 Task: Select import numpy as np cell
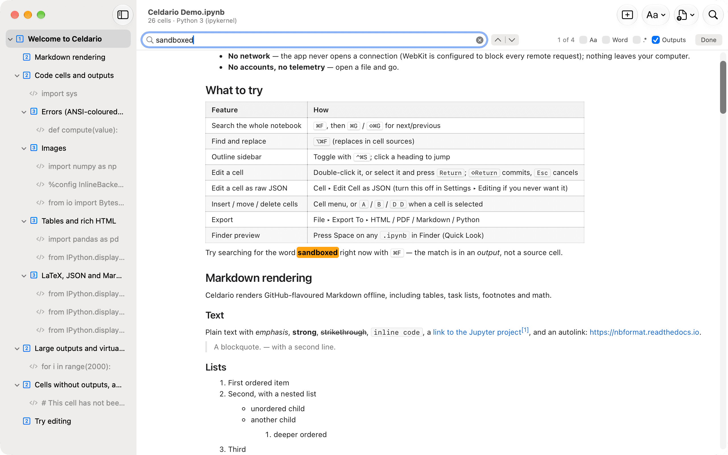[x=68, y=166]
